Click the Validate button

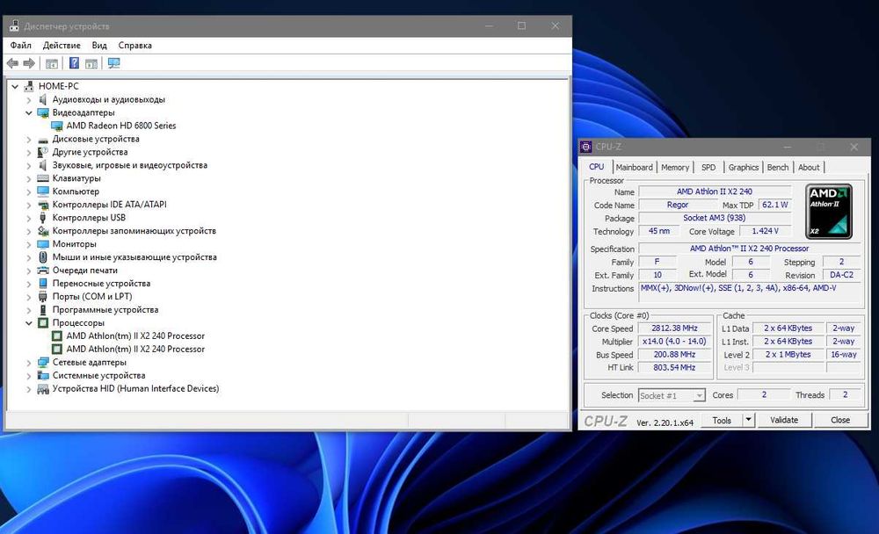click(x=784, y=420)
